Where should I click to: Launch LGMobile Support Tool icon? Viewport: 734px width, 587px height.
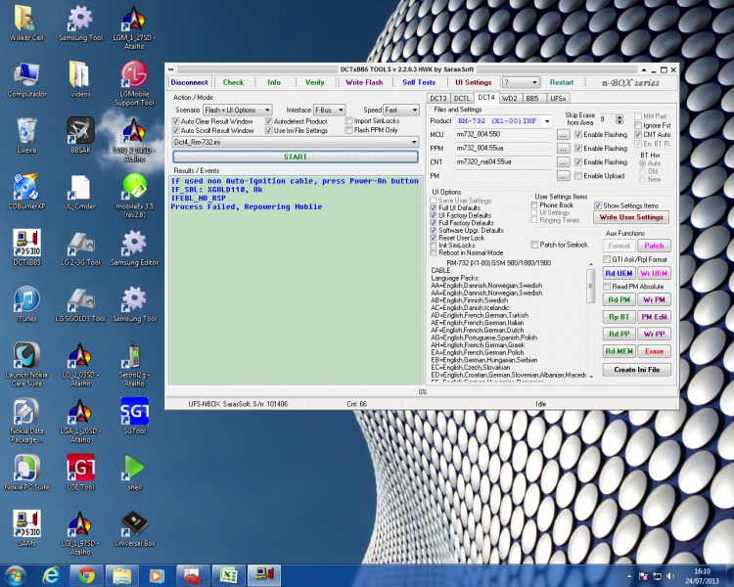click(x=134, y=83)
